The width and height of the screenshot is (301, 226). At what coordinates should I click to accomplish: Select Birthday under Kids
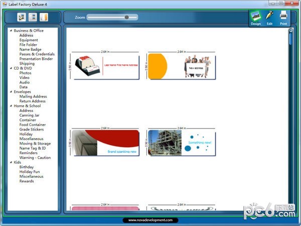tap(27, 167)
